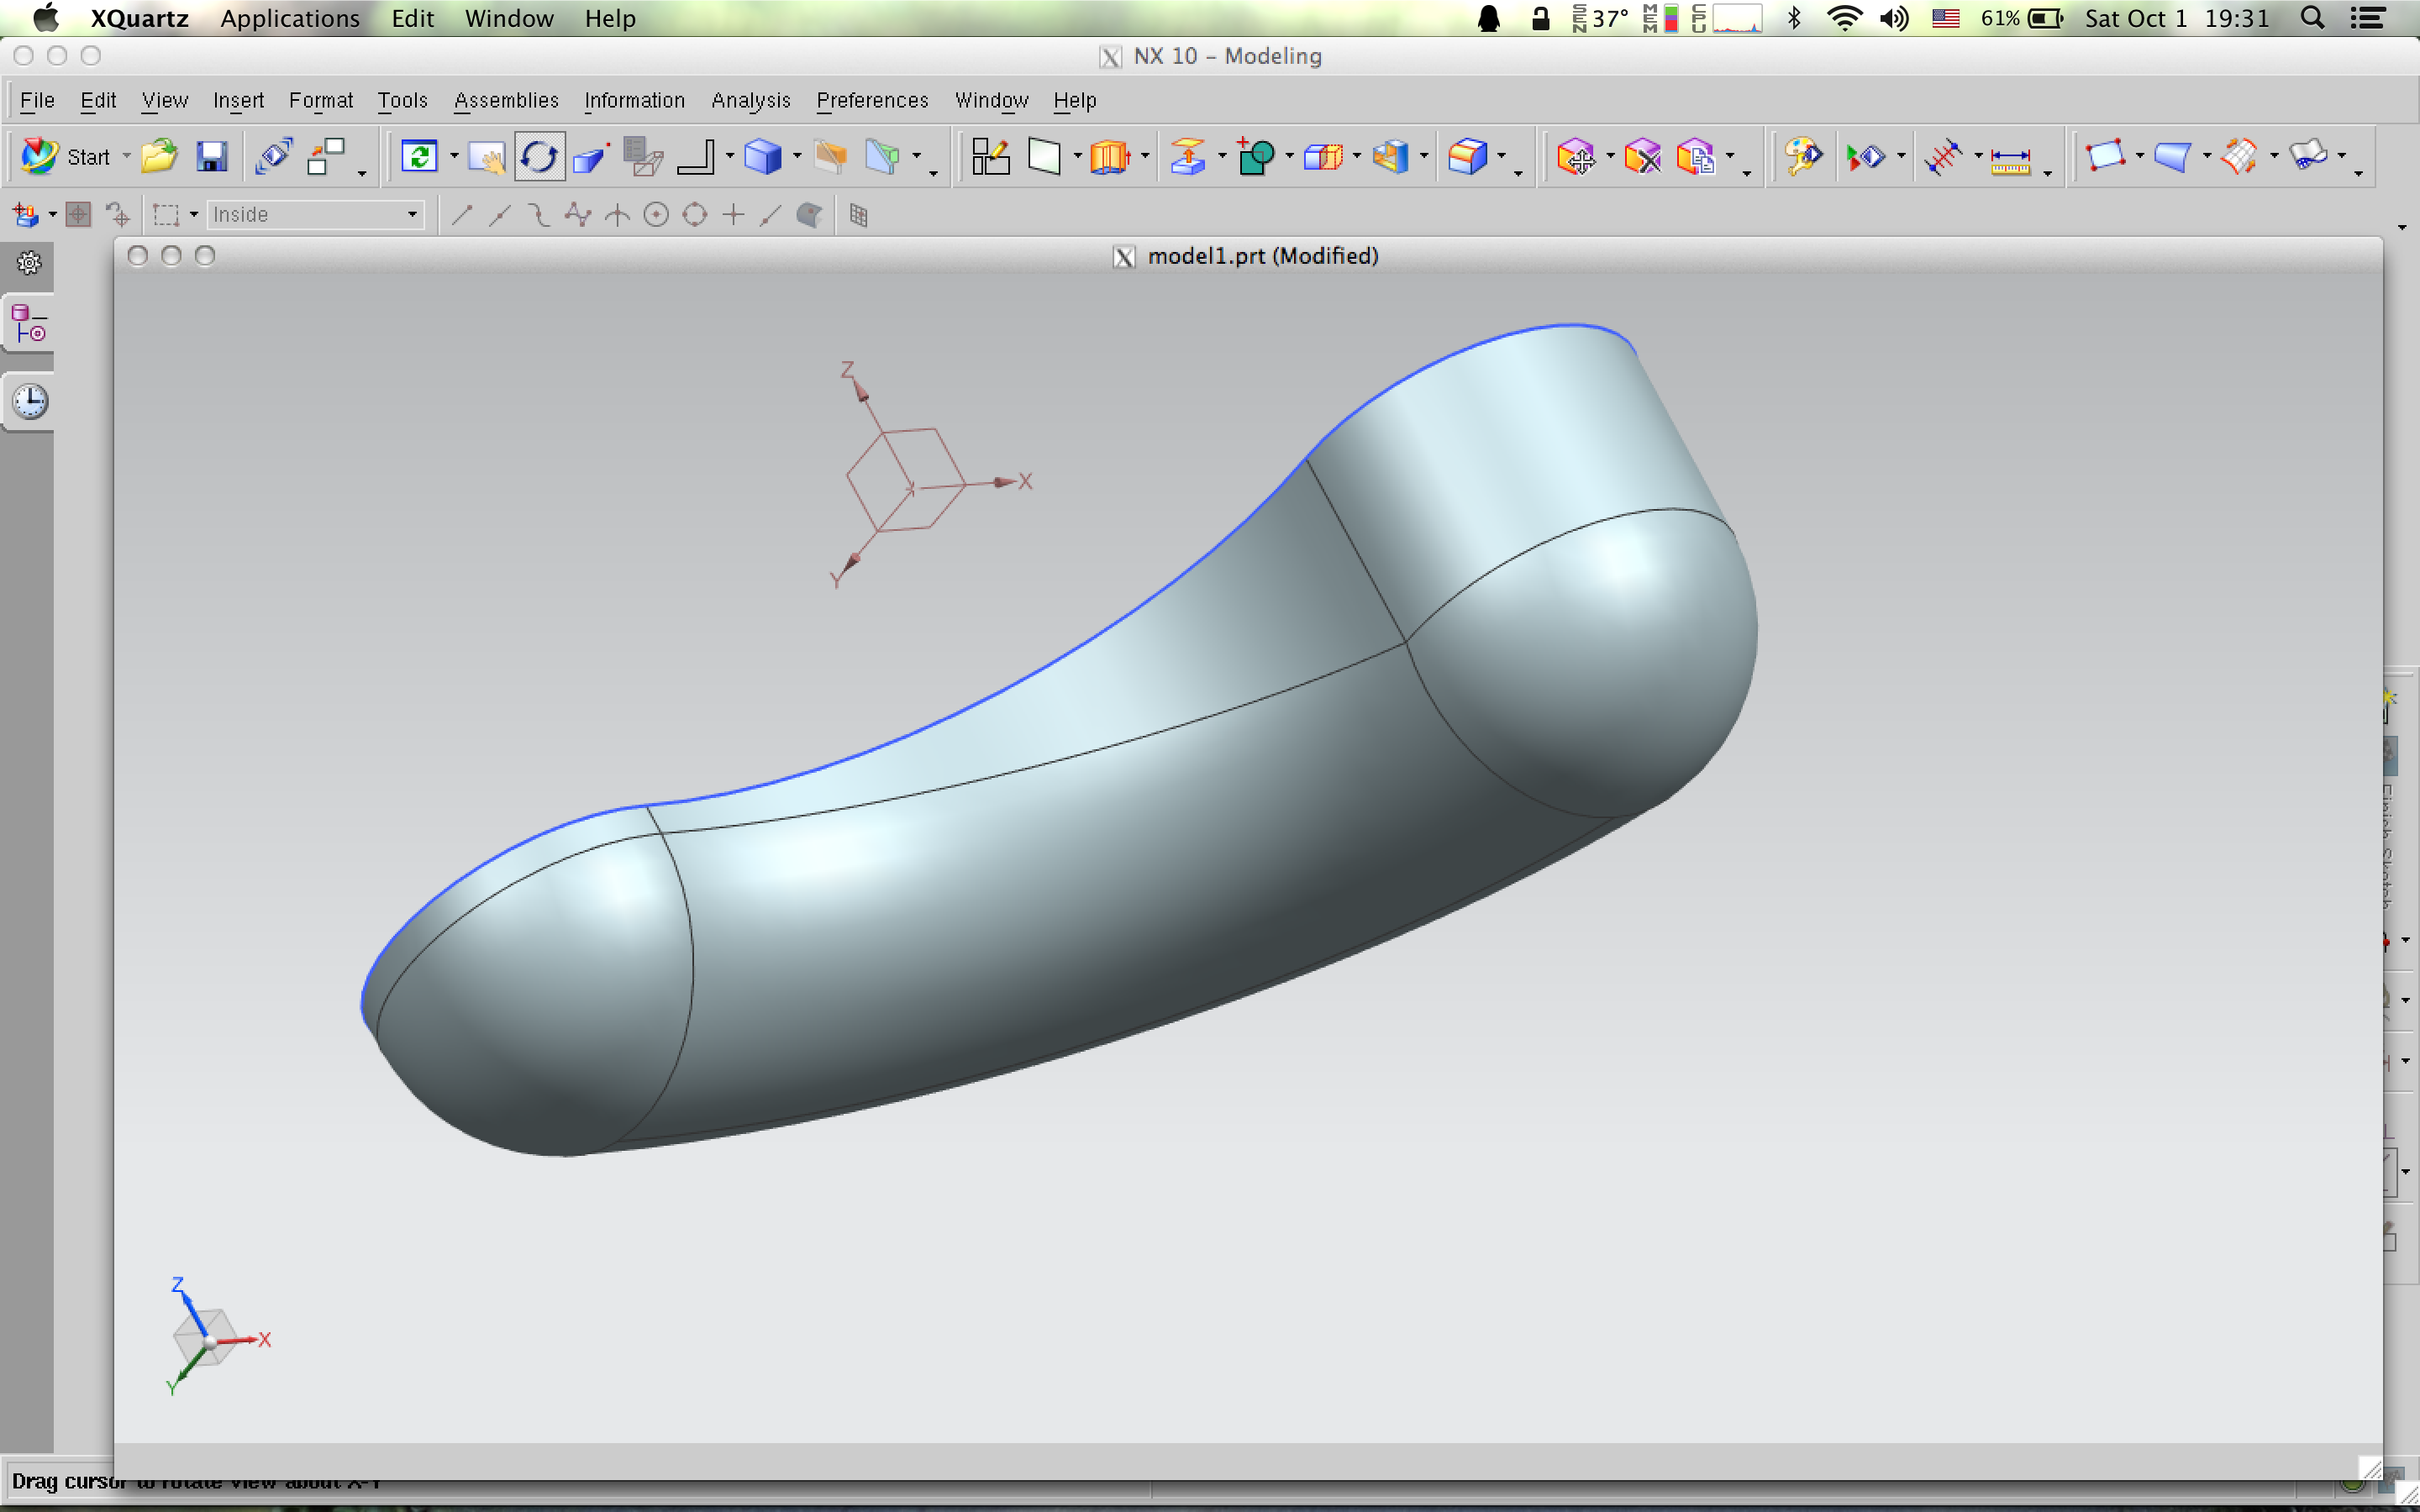Image resolution: width=2420 pixels, height=1512 pixels.
Task: Click the Unite boolean icon
Action: (1255, 157)
